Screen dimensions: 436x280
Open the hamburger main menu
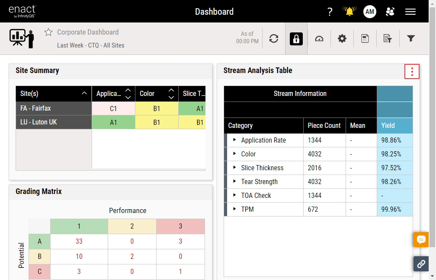tap(410, 12)
